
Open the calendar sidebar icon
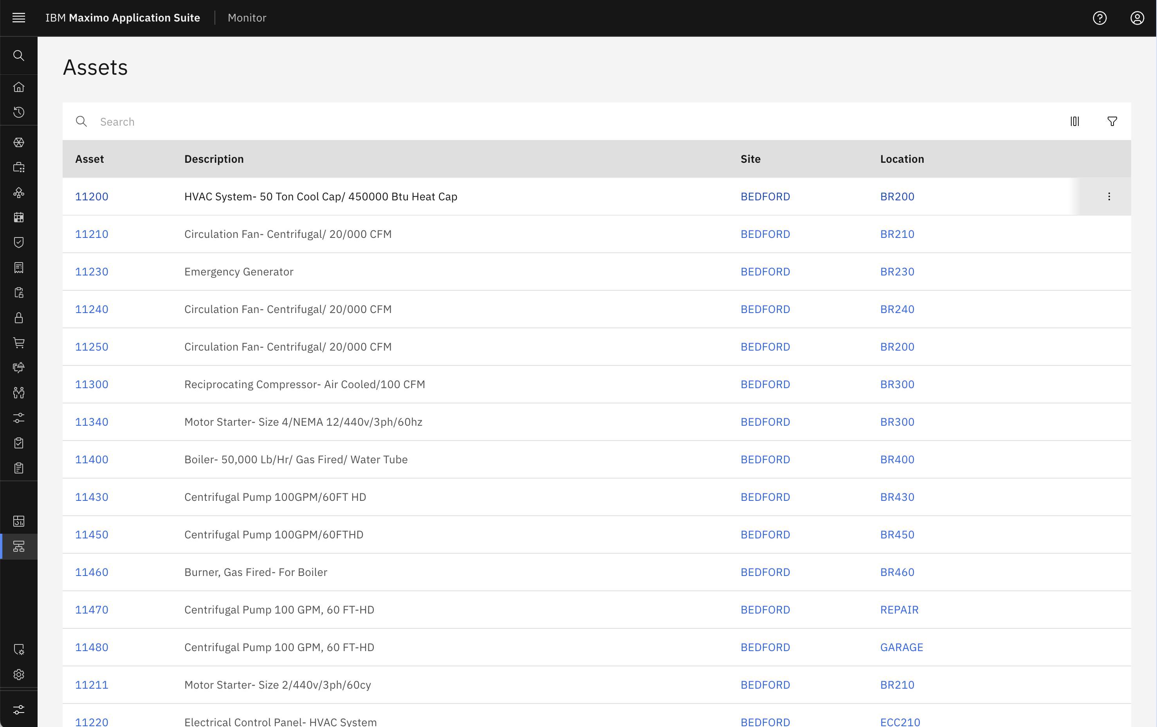[x=19, y=218]
